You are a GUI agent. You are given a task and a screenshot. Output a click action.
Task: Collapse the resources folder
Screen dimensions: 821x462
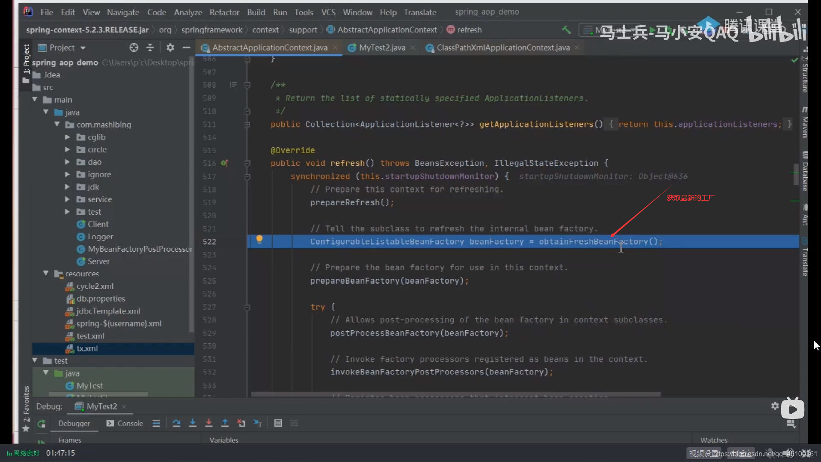46,273
